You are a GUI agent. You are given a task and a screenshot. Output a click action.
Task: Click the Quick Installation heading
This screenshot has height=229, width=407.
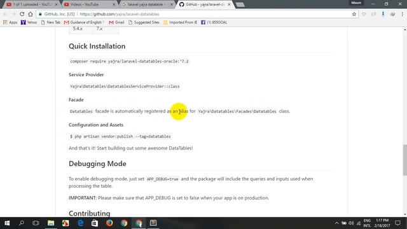tap(97, 46)
